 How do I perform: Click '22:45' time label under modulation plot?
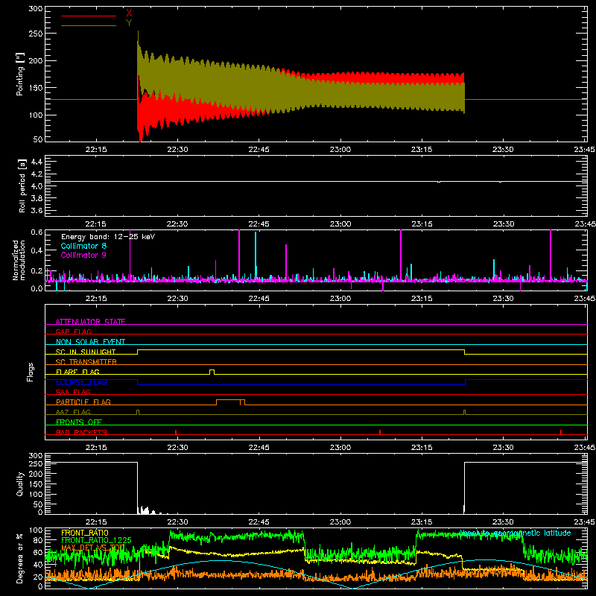[x=259, y=299]
